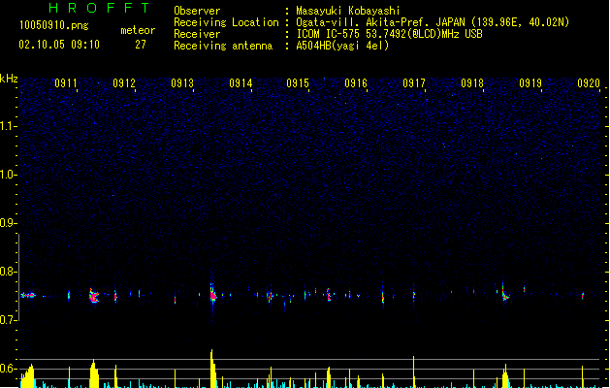Click the Ogata-vill. Akita-Pref. JAPAN location text

(x=433, y=22)
